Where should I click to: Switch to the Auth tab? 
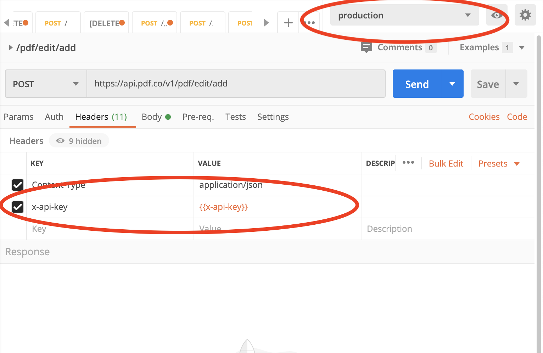point(54,117)
